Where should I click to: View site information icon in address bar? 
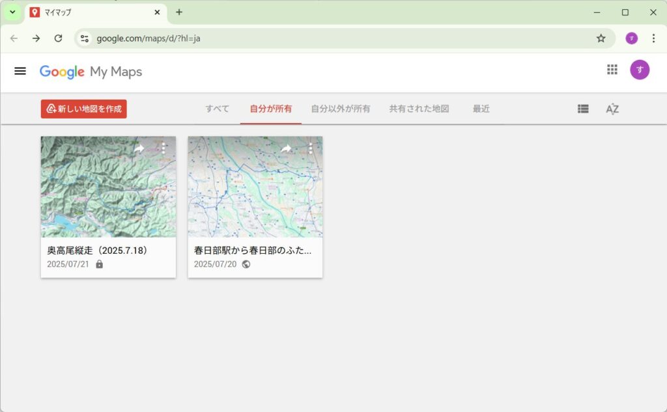coord(85,38)
